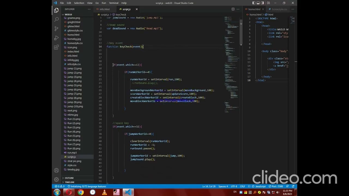Image resolution: width=349 pixels, height=196 pixels.
Task: Click CRLF to change line endings
Action: coord(243,186)
